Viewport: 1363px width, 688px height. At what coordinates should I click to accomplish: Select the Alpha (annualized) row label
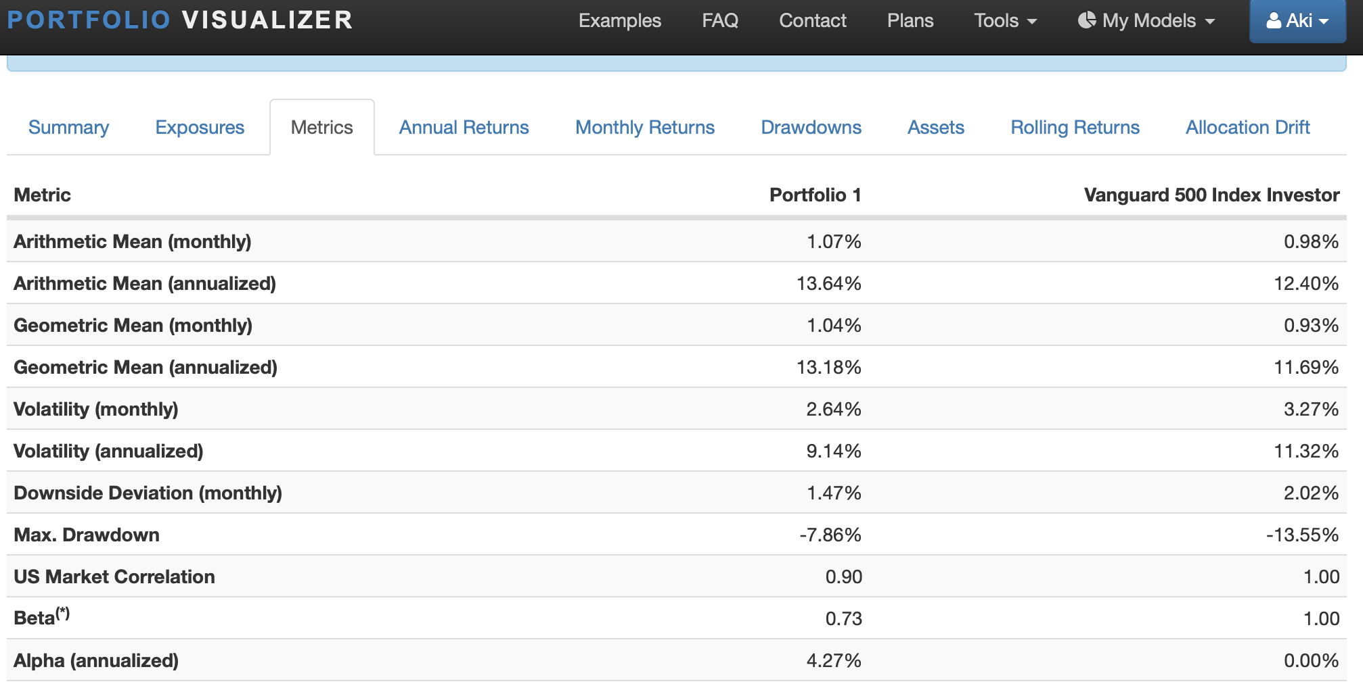tap(96, 660)
